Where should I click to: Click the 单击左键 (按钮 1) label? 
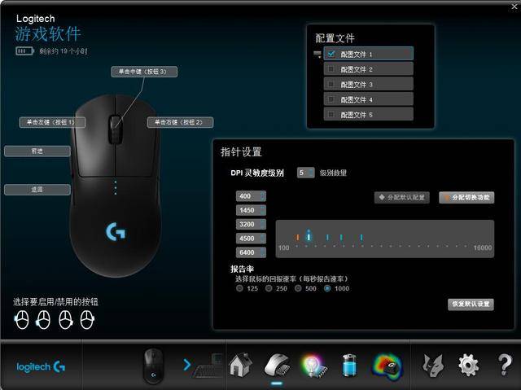pos(52,122)
